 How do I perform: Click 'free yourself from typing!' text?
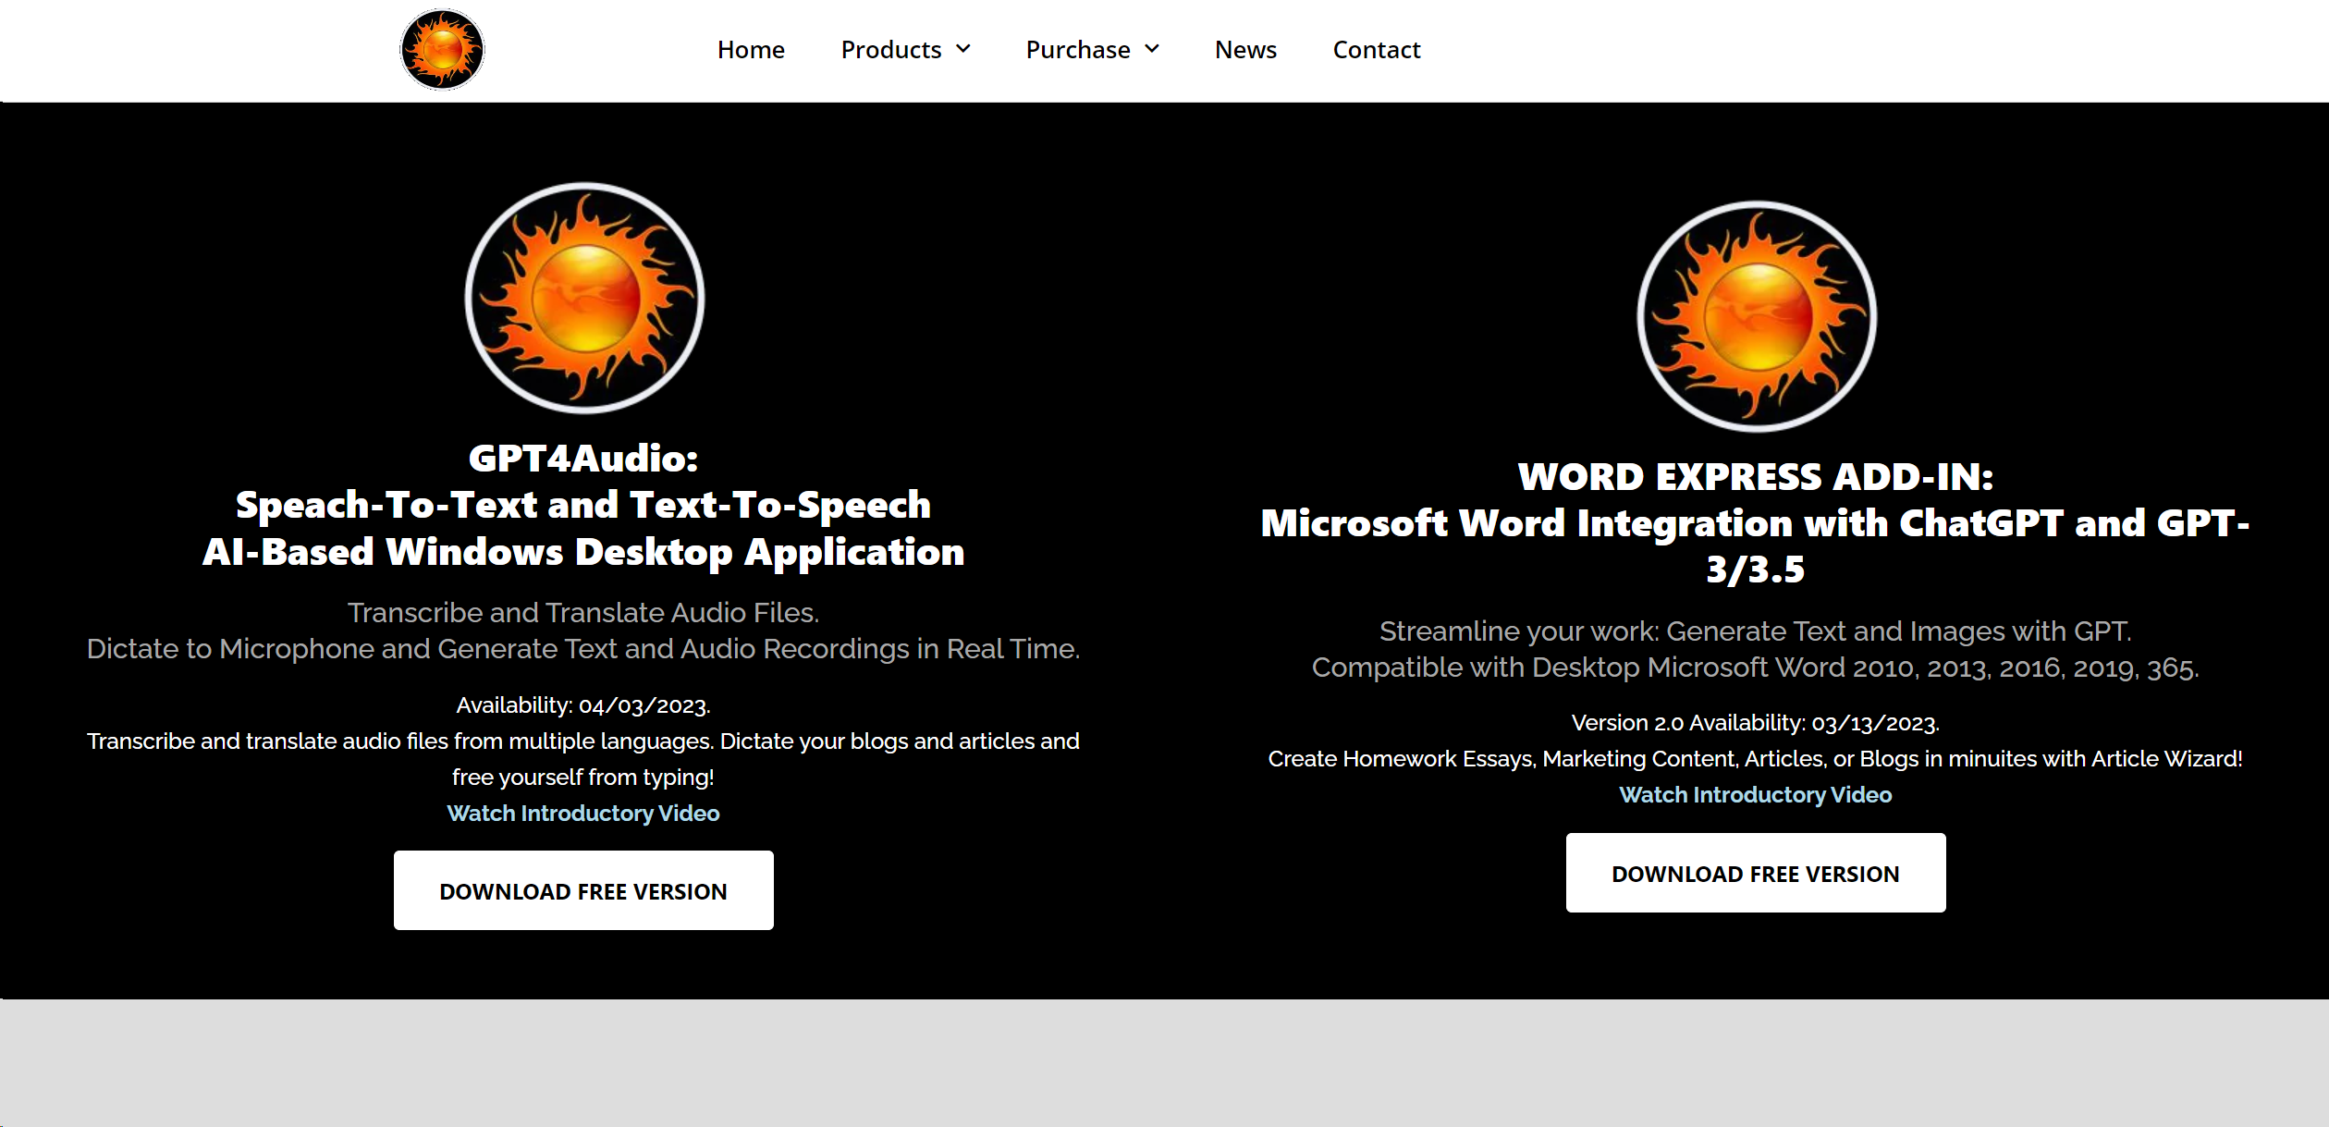[583, 778]
